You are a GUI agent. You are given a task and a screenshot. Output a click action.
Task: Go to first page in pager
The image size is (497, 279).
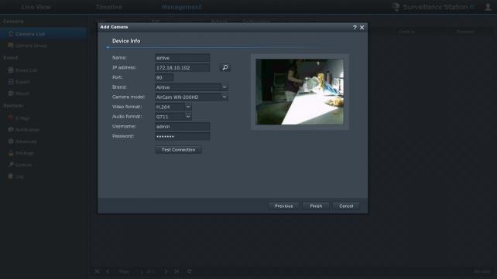click(98, 271)
